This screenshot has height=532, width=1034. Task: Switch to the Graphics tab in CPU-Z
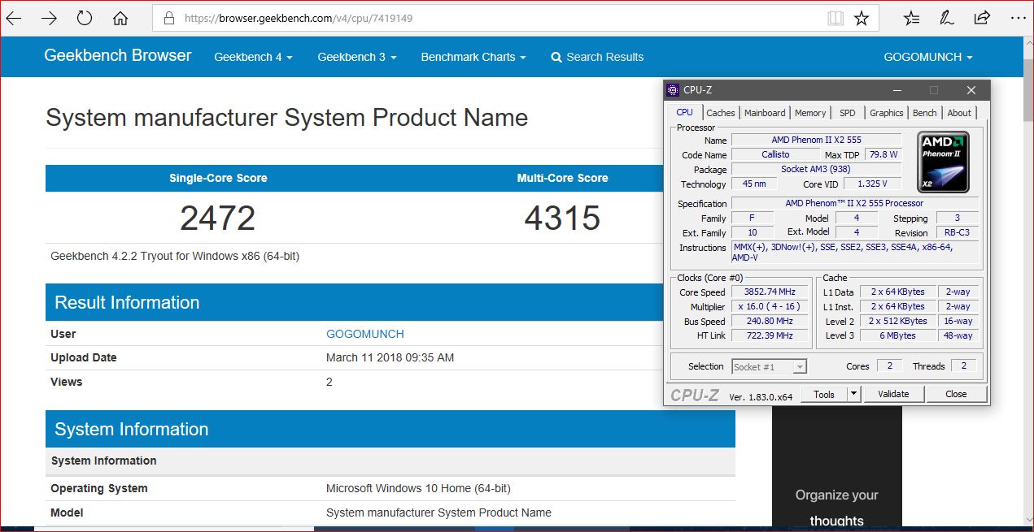click(x=887, y=113)
